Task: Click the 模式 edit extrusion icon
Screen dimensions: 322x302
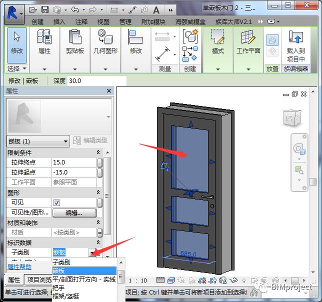Action: pos(217,36)
